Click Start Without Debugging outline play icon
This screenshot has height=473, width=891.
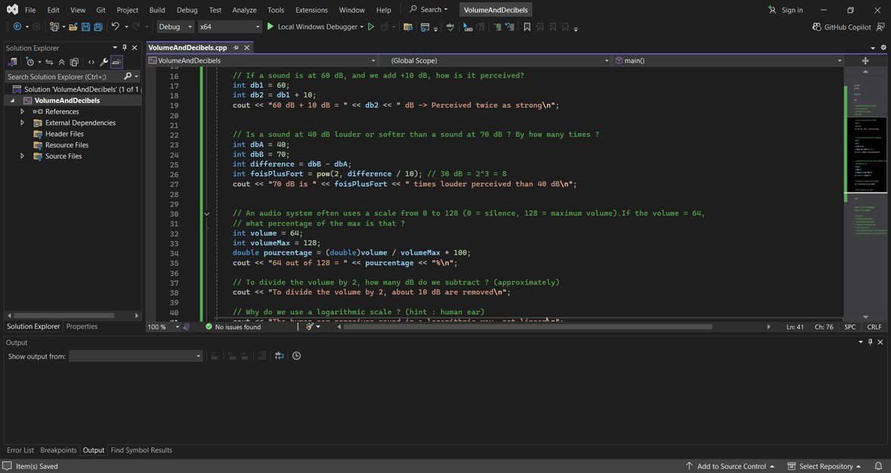(371, 26)
